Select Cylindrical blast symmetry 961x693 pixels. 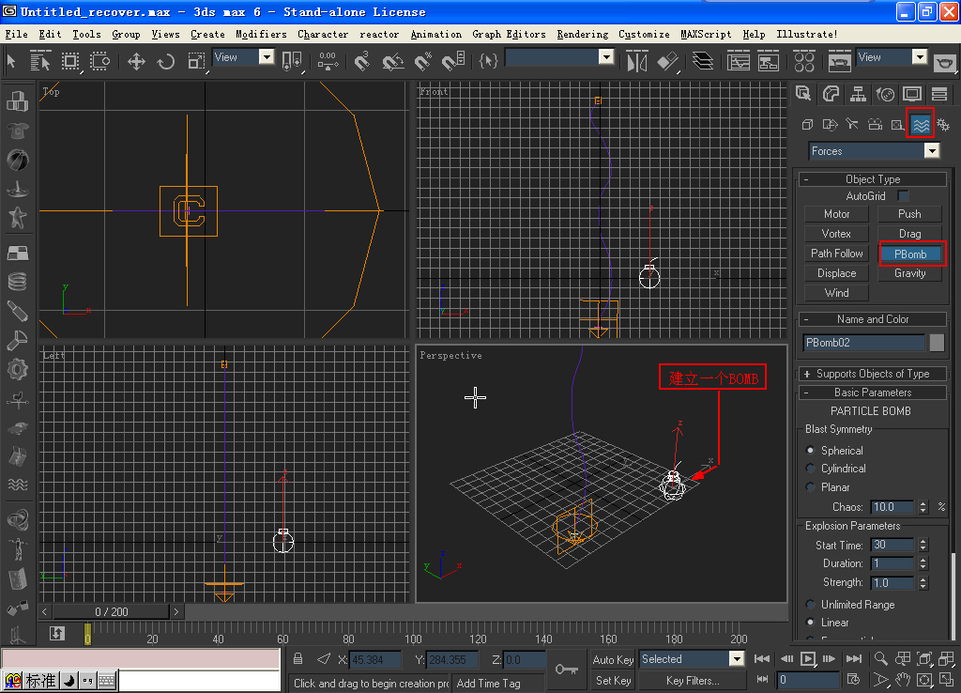coord(811,469)
